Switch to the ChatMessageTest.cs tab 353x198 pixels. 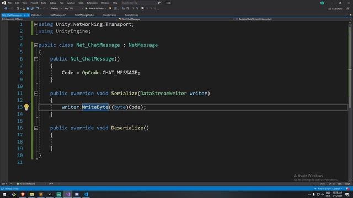point(84,15)
